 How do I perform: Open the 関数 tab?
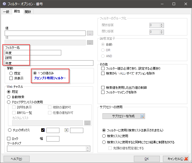tap(28, 12)
